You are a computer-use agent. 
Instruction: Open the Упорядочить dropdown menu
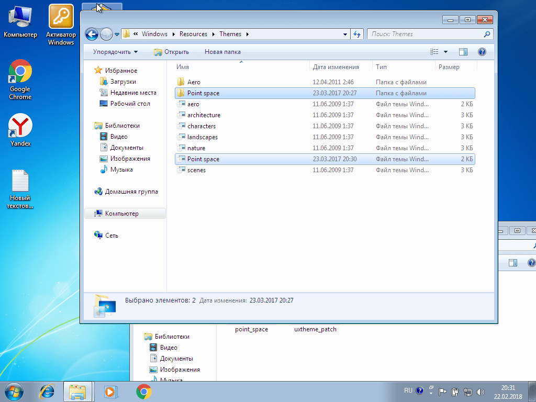pos(114,51)
